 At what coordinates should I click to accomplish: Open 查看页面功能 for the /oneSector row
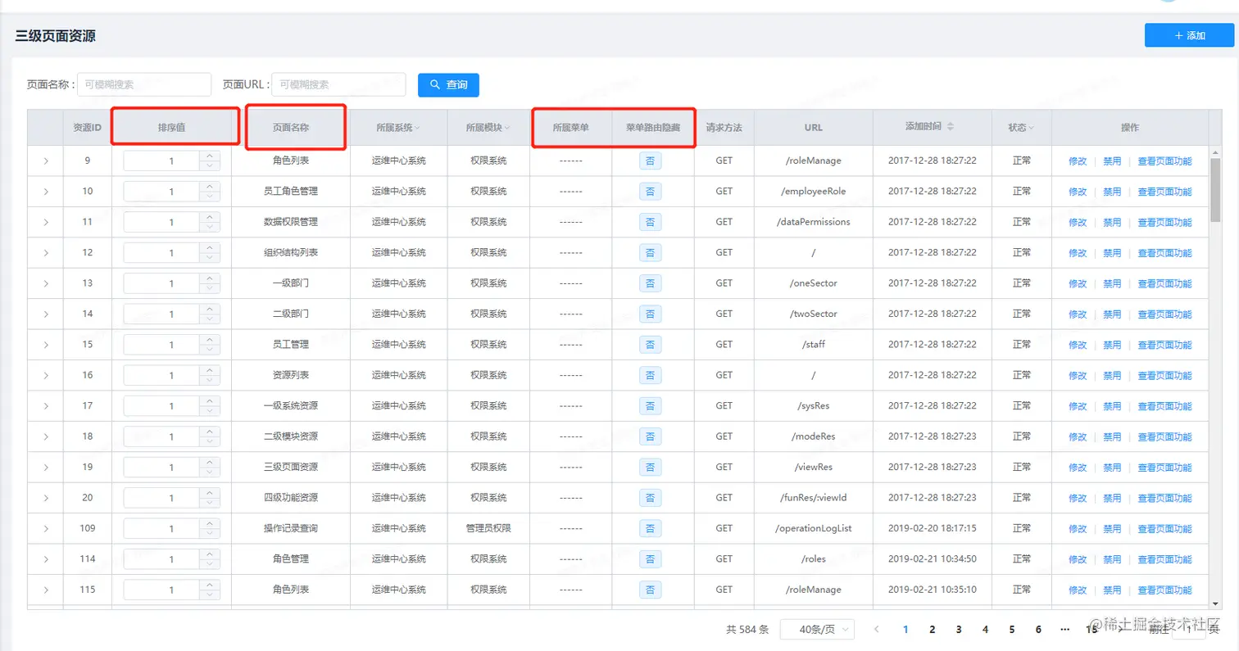click(1164, 284)
